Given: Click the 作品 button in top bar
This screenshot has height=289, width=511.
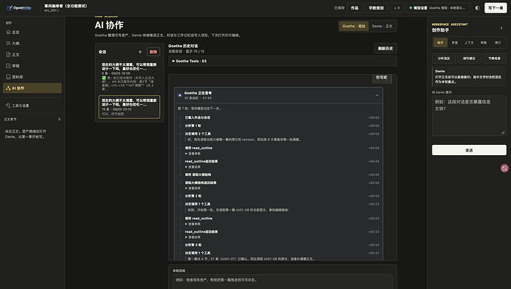Looking at the screenshot, I should coord(355,8).
